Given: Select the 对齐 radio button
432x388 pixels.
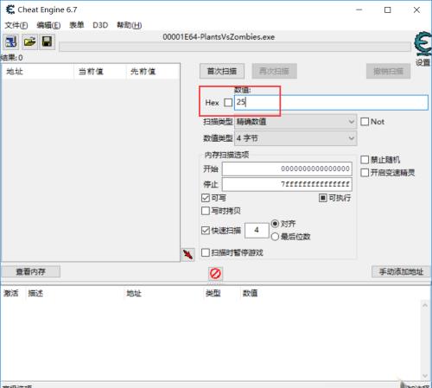Looking at the screenshot, I should tap(275, 224).
